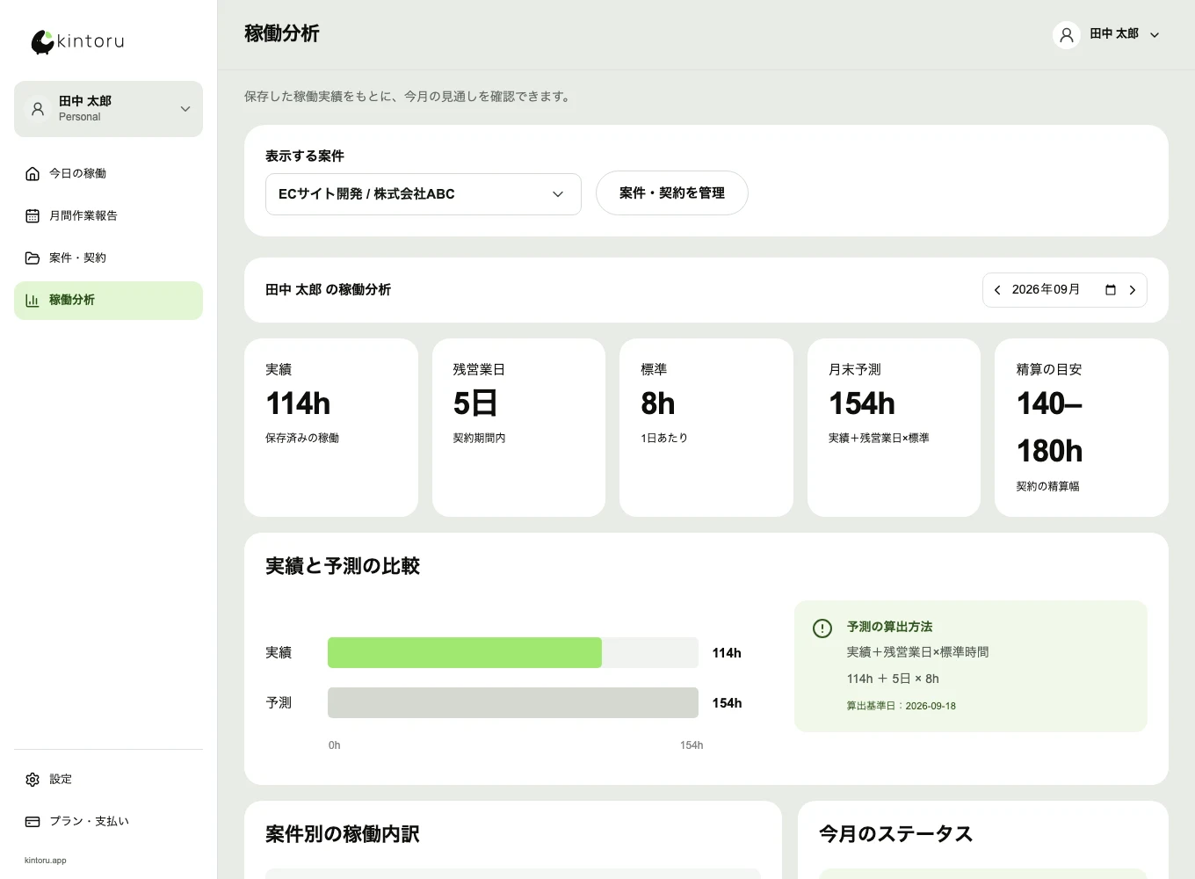Viewport: 1195px width, 879px height.
Task: Open 設定 in the sidebar
Action: pyautogui.click(x=108, y=779)
